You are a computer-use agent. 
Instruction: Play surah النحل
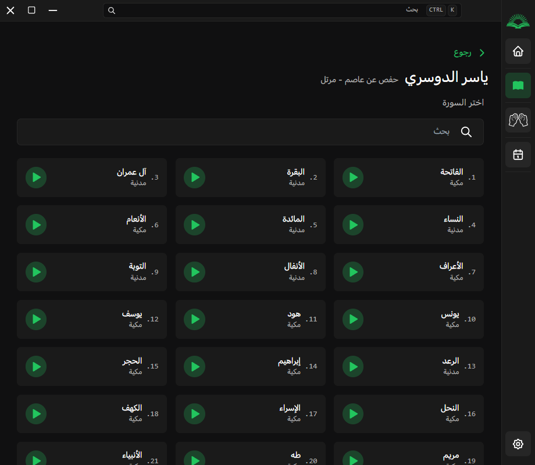[353, 414]
